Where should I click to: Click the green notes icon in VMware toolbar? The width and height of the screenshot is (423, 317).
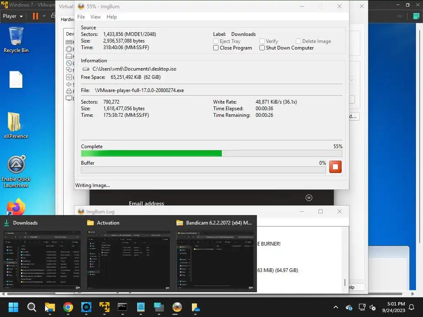(x=416, y=16)
